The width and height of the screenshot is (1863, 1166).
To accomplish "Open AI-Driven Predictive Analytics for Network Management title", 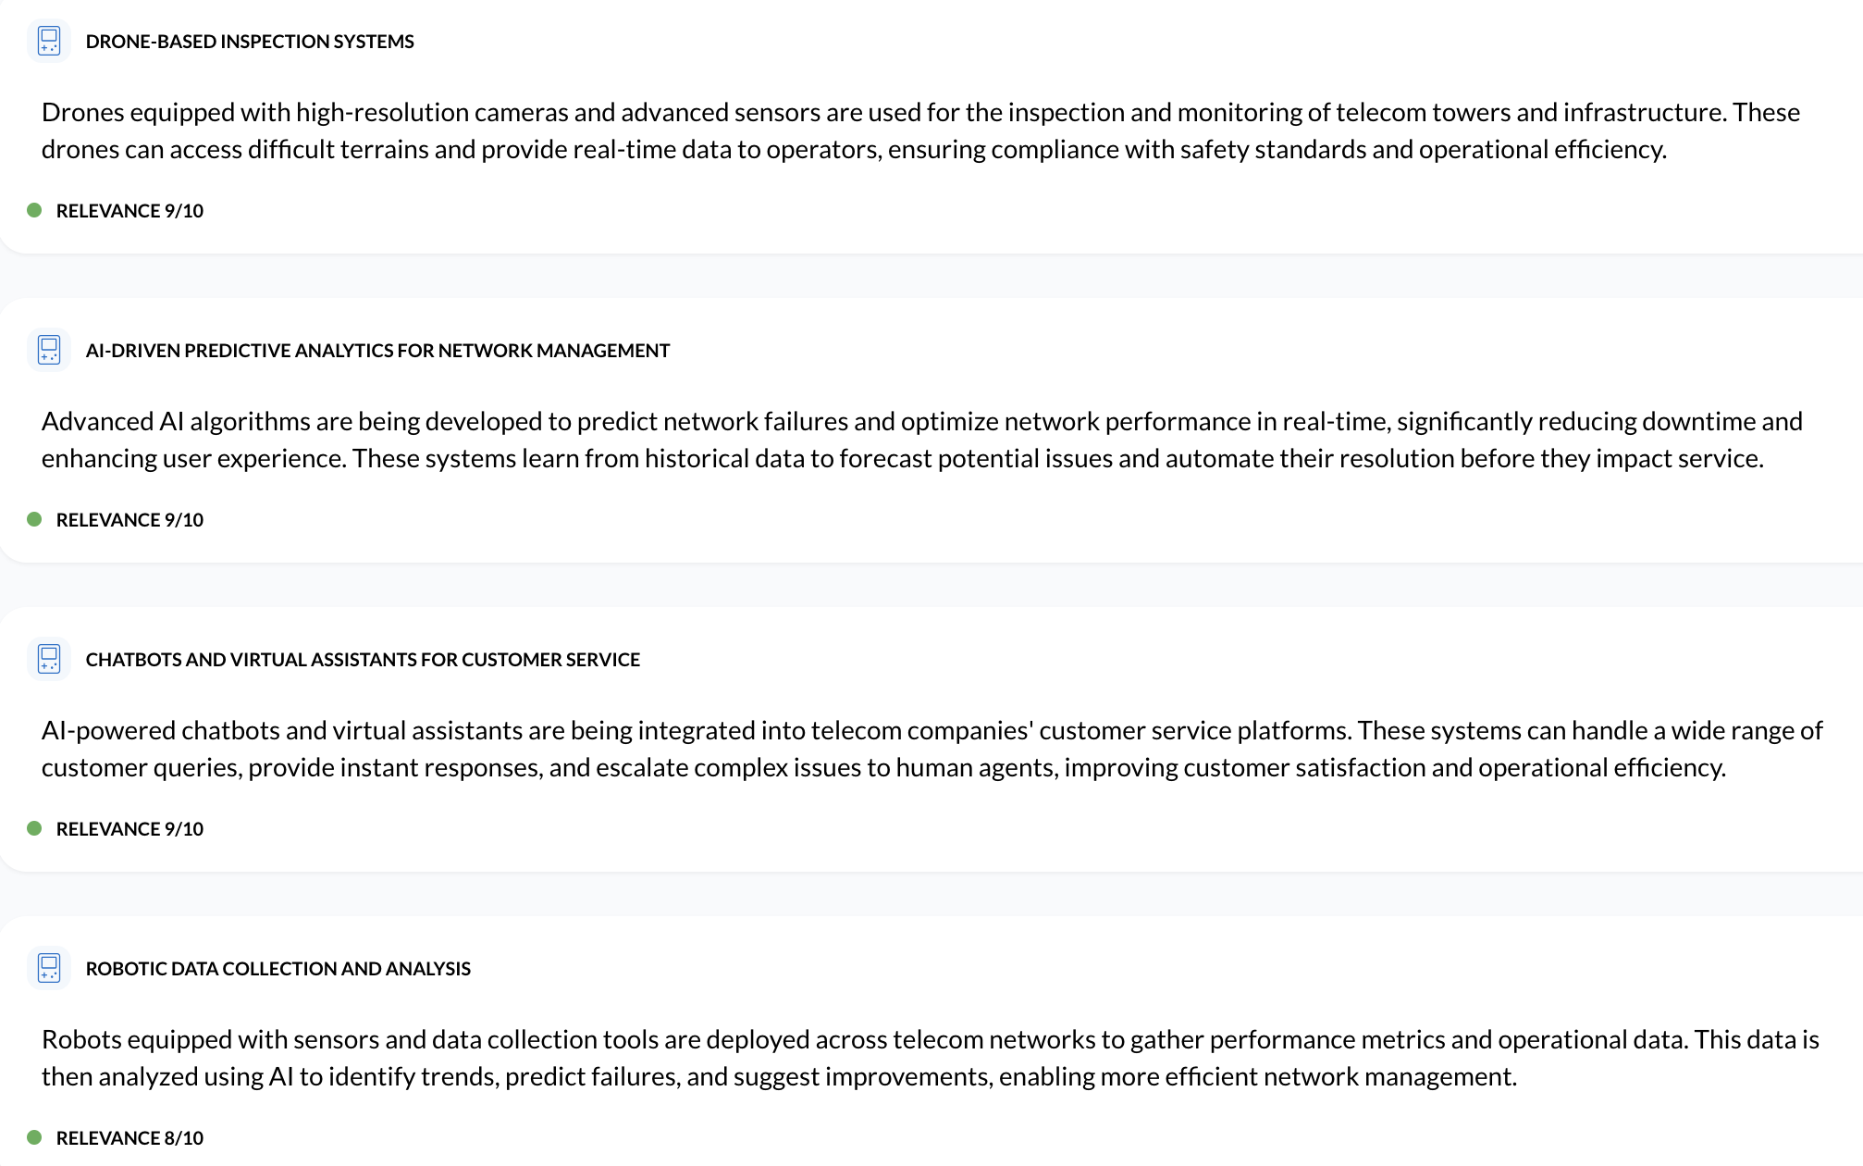I will [x=377, y=351].
